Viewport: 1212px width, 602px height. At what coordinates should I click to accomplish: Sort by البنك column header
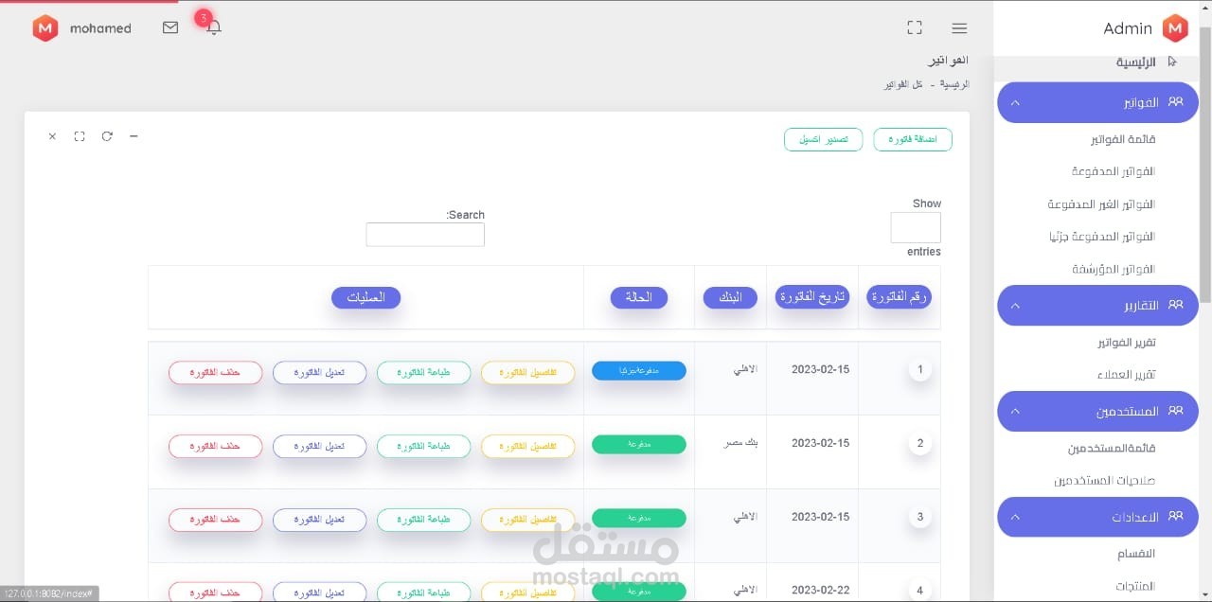pos(730,297)
